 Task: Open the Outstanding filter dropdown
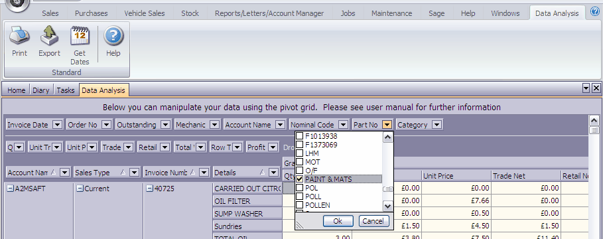click(166, 125)
